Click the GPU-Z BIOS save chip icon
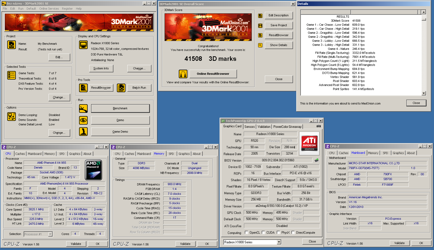Image resolution: width=434 pixels, height=250 pixels. coord(317,160)
